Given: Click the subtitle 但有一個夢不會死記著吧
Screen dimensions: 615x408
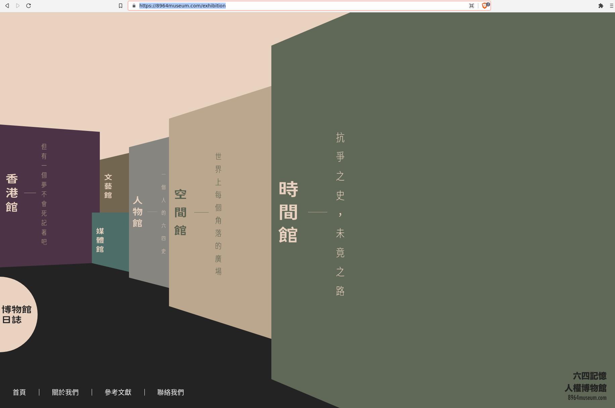Looking at the screenshot, I should 44,194.
